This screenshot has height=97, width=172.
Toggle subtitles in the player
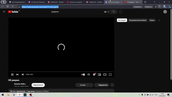coord(89,75)
